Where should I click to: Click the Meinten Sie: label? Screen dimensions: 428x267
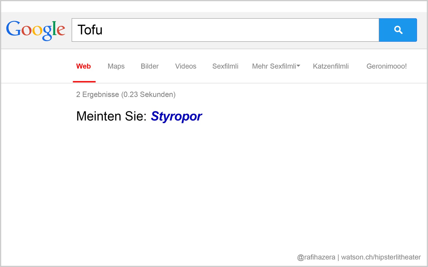click(111, 116)
